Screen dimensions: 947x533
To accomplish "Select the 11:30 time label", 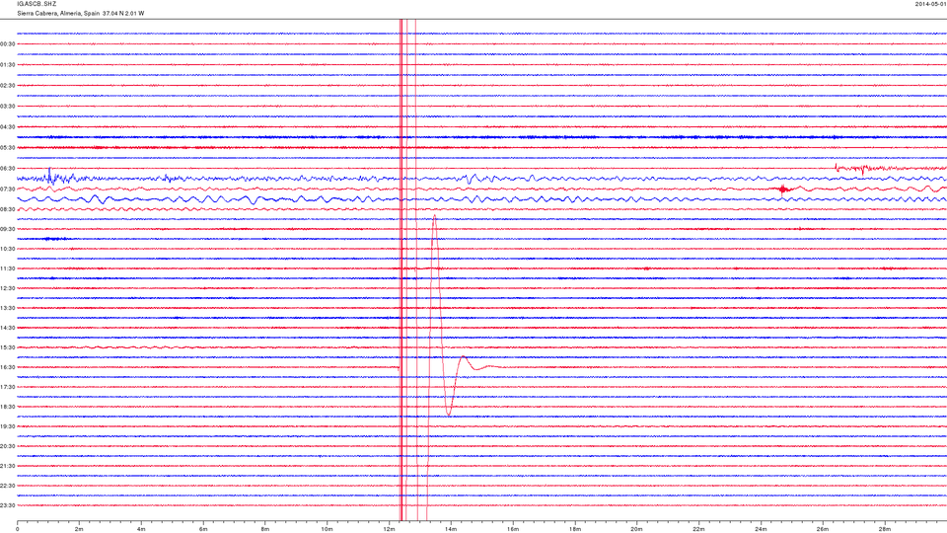I will [8, 268].
